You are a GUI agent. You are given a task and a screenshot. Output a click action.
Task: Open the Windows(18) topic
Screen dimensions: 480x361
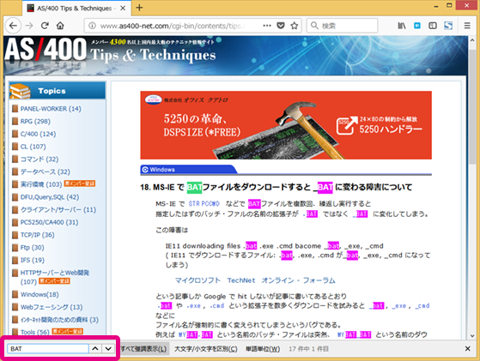[x=39, y=294]
